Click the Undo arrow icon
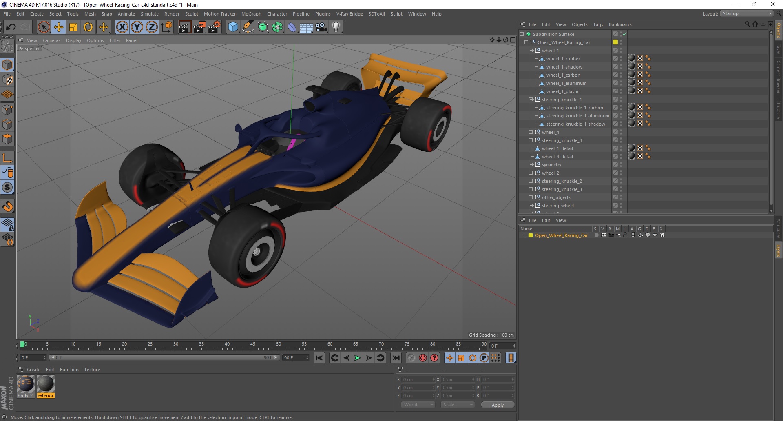Image resolution: width=783 pixels, height=421 pixels. tap(11, 27)
